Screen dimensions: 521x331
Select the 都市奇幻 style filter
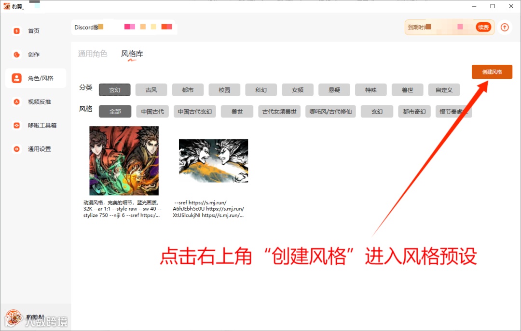tap(414, 112)
